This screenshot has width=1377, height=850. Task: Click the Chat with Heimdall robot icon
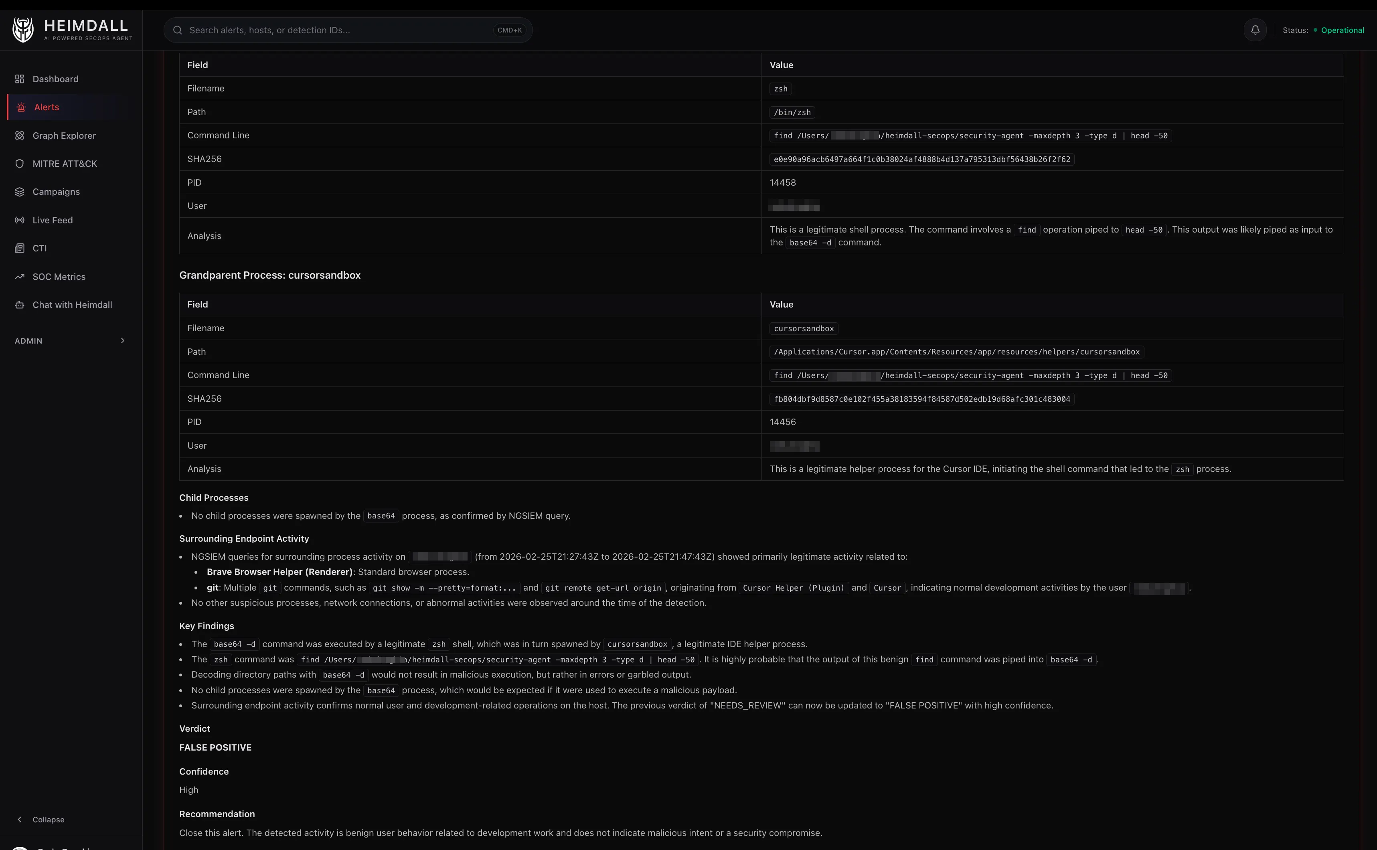(20, 305)
